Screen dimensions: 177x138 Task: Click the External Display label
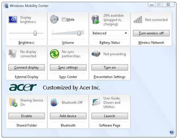click(x=27, y=77)
